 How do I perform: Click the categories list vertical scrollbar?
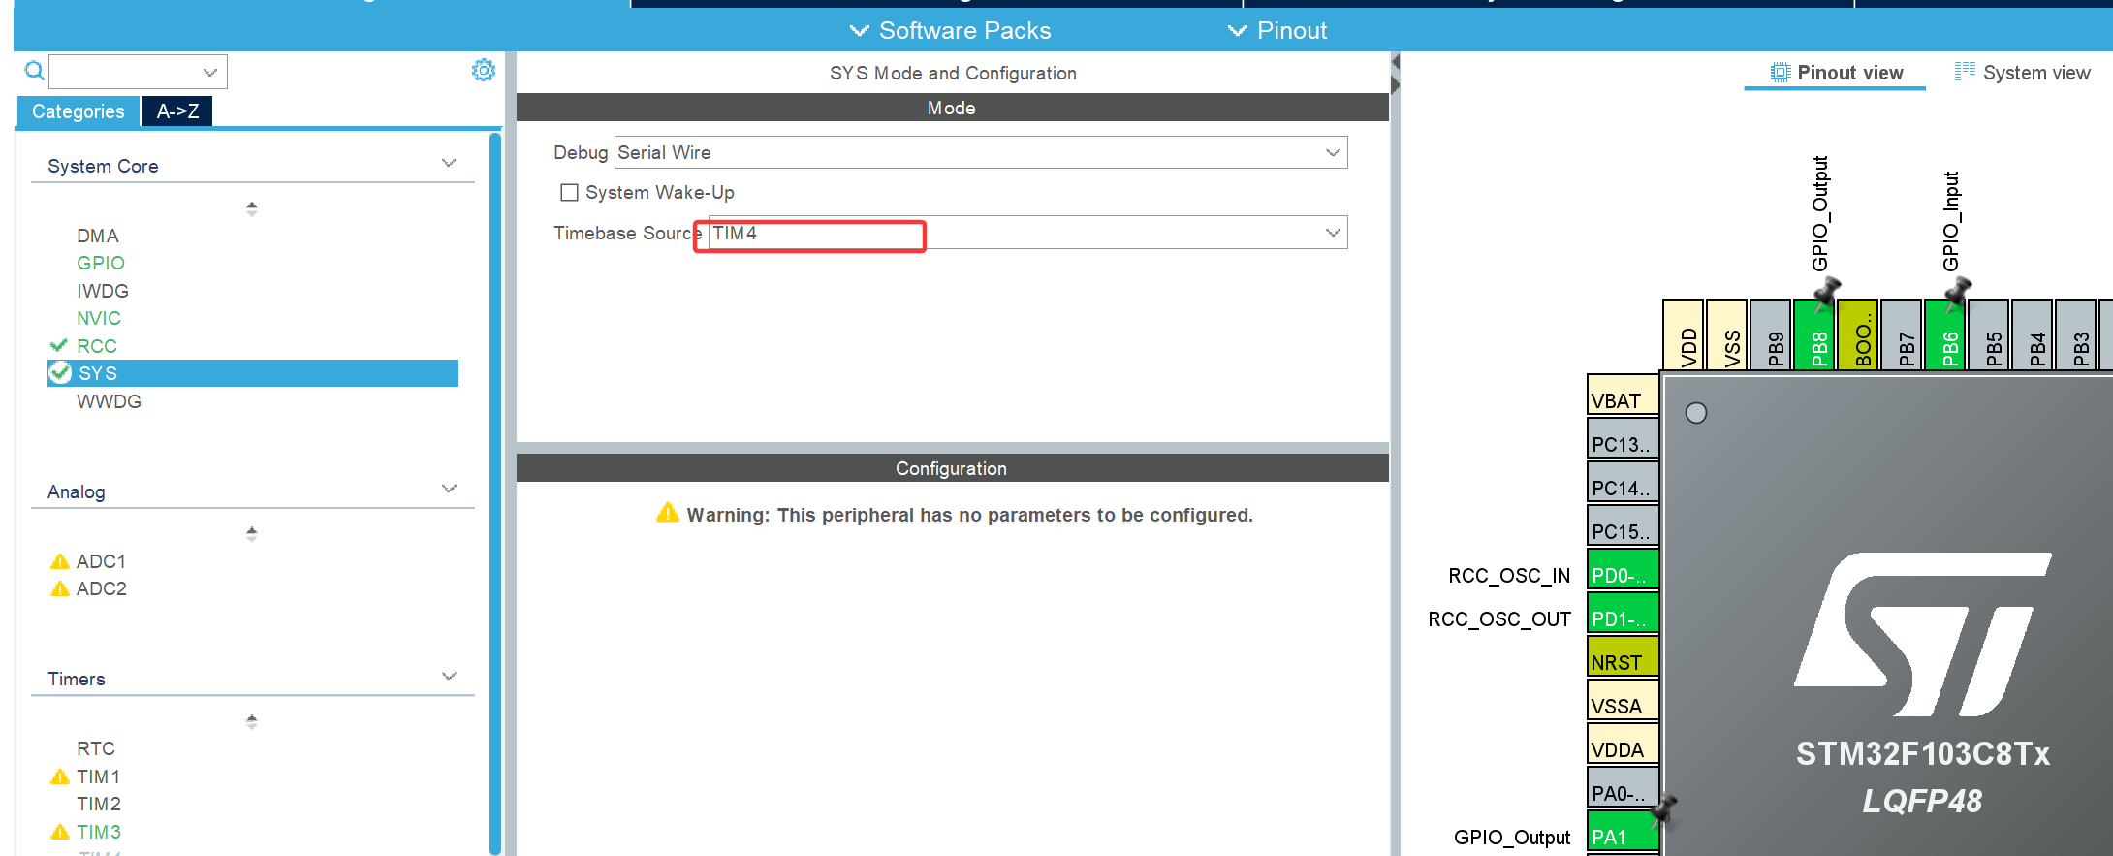495,494
